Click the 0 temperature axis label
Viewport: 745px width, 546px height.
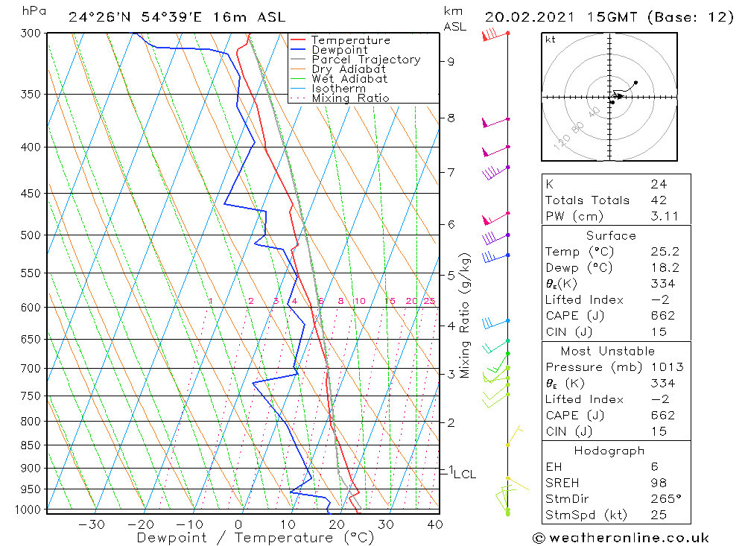click(238, 524)
